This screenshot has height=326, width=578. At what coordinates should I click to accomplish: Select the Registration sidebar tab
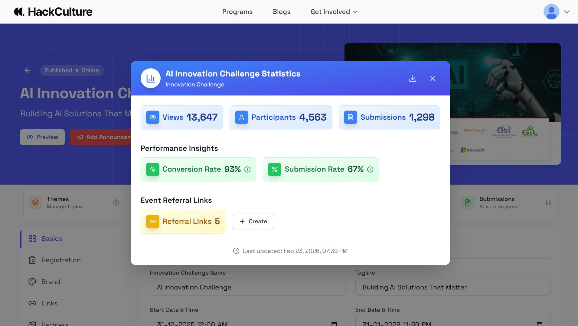point(61,260)
